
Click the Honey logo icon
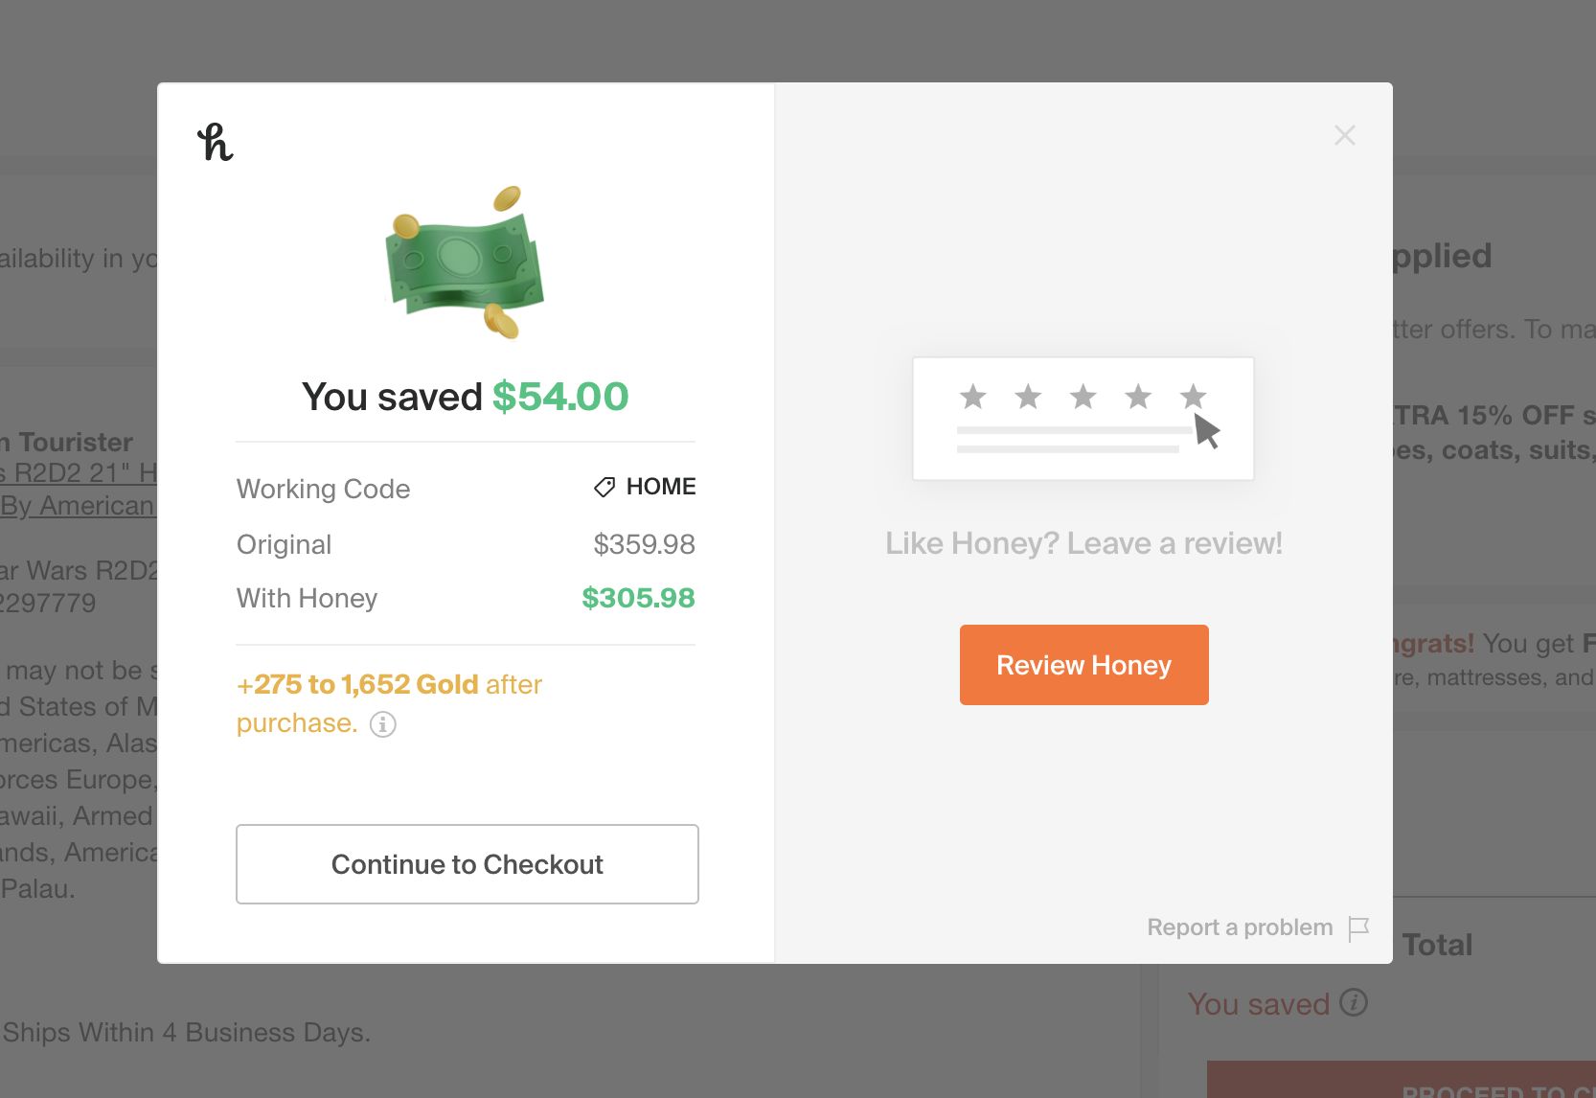click(x=216, y=143)
